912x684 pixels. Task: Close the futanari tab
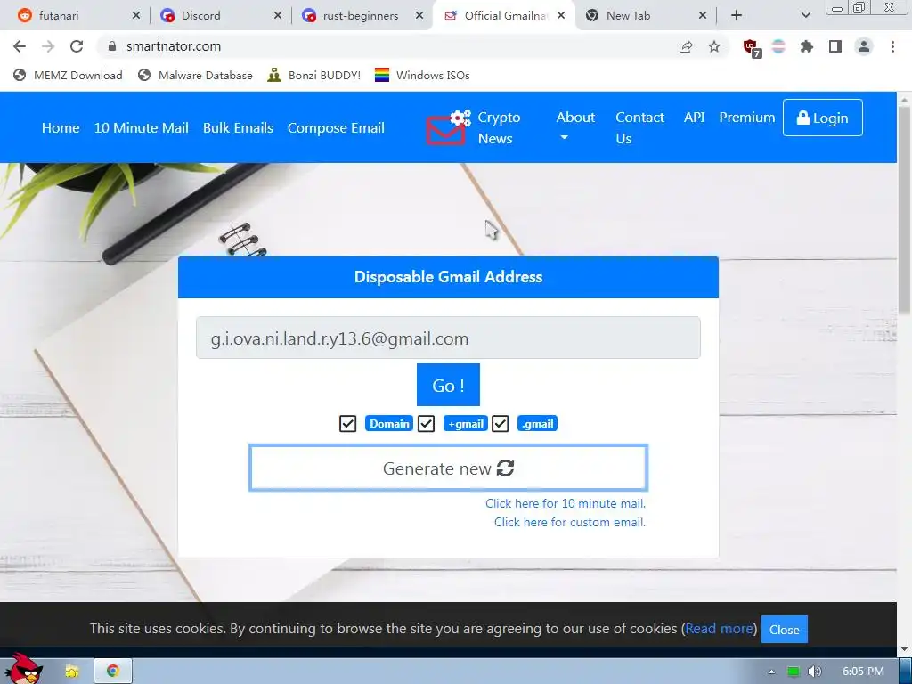coord(136,16)
